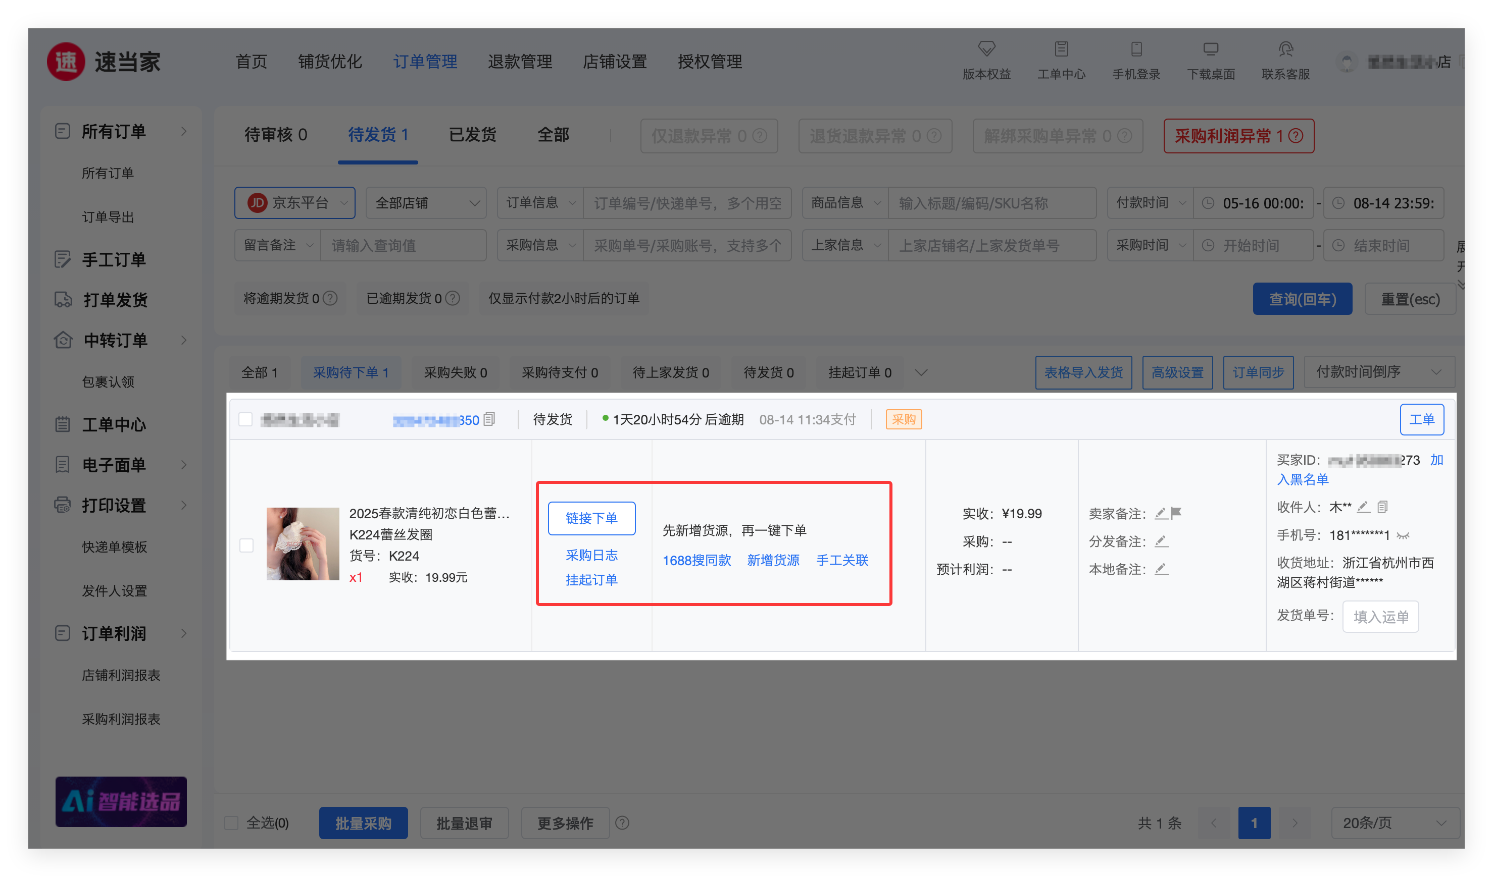The height and width of the screenshot is (877, 1493).
Task: Open the 付款时间倒序 sort dropdown
Action: click(x=1378, y=372)
